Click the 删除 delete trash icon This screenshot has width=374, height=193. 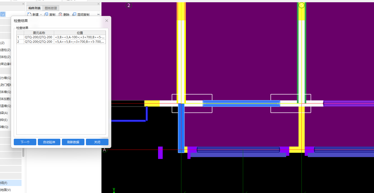pos(60,14)
